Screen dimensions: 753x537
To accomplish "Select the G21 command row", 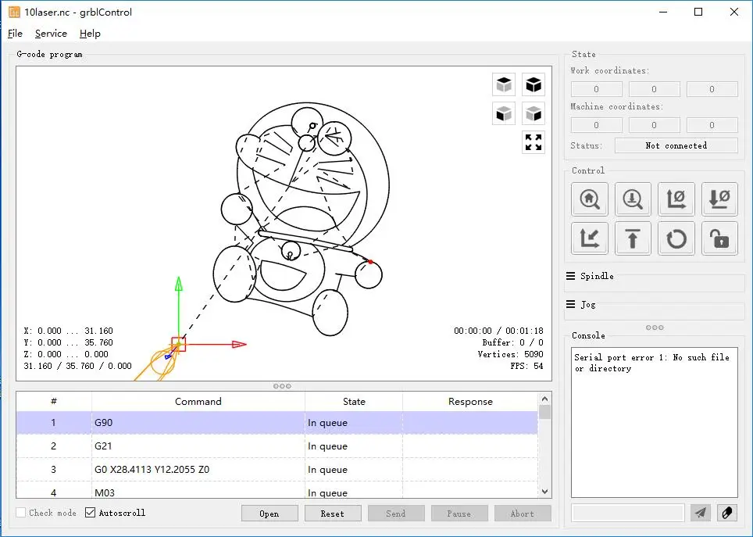I will tap(198, 446).
